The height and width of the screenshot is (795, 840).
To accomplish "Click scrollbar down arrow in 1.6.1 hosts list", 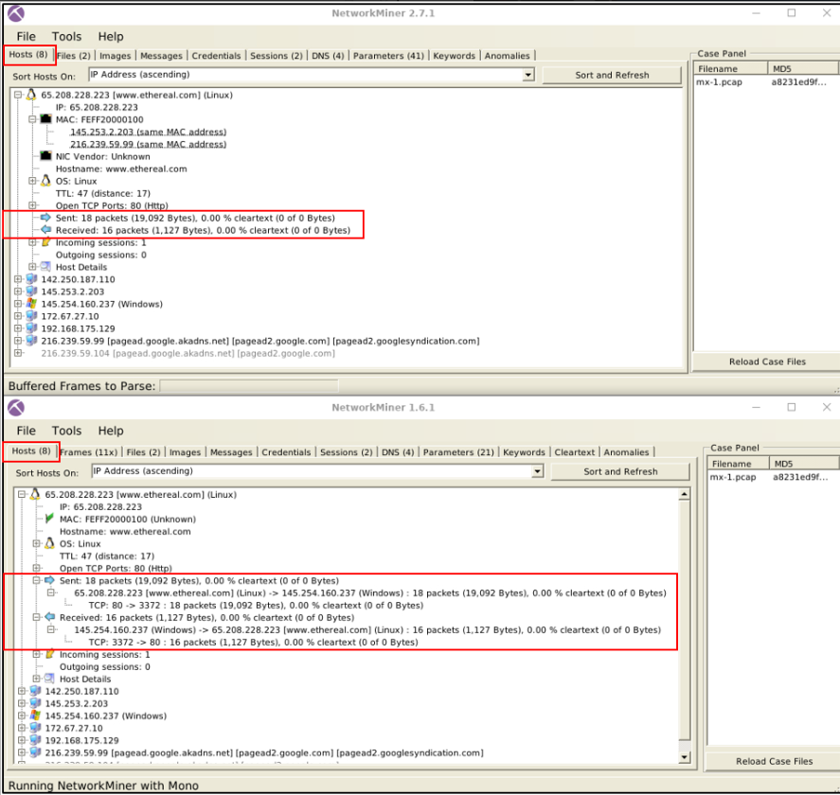I will click(x=684, y=757).
